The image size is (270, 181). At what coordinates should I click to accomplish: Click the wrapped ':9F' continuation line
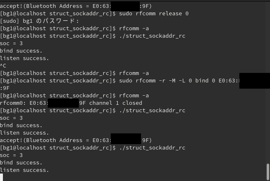tap(5, 88)
